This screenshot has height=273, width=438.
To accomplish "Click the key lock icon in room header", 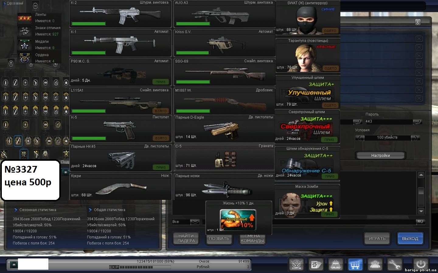I will tap(418, 22).
